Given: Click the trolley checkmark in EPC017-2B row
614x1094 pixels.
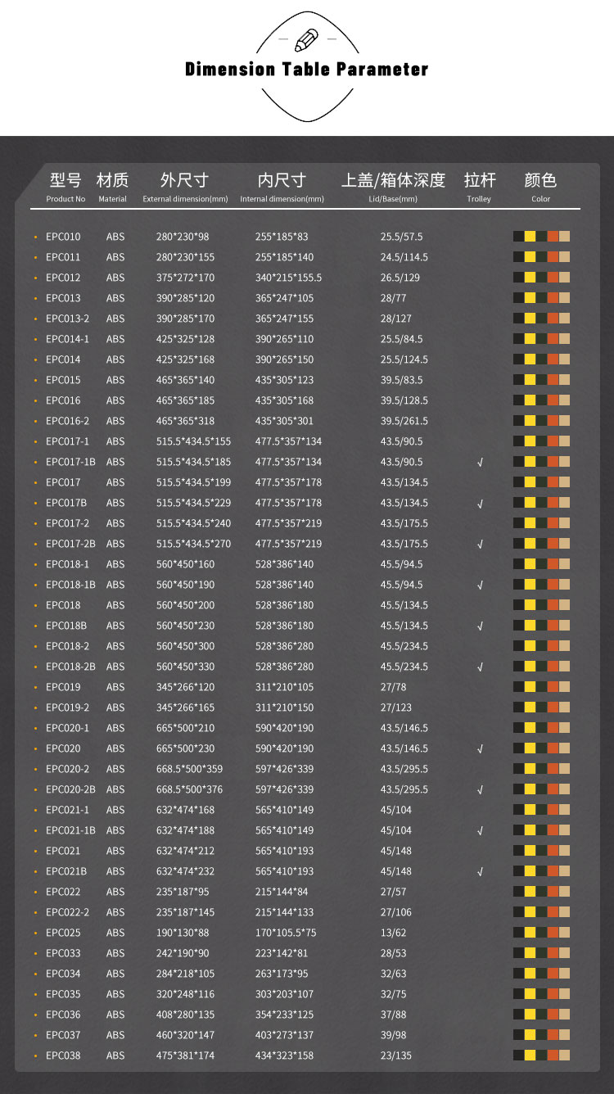Looking at the screenshot, I should (481, 544).
